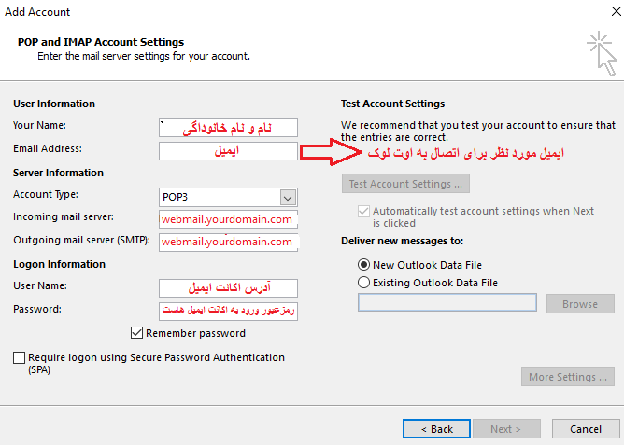Click the existing data file path field
This screenshot has width=624, height=445.
(447, 303)
